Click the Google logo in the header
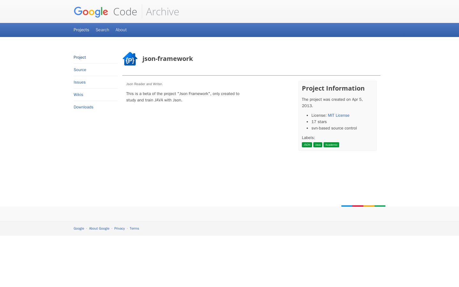This screenshot has width=459, height=287. point(91,12)
